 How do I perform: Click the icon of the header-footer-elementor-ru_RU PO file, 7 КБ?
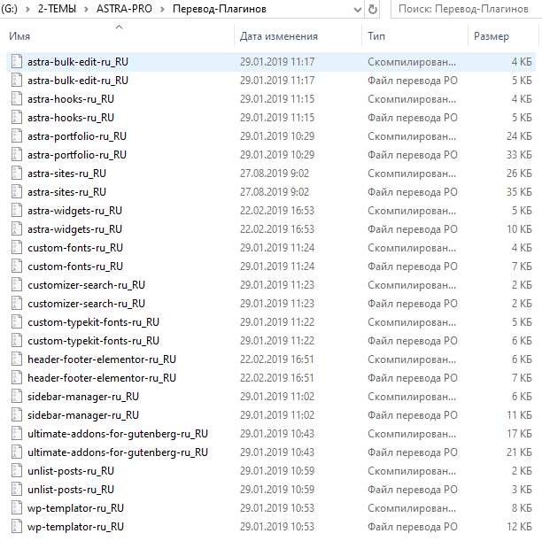pos(17,378)
